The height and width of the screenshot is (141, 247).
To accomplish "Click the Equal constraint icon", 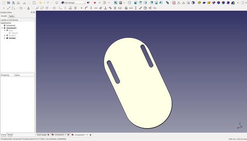I will click(x=115, y=8).
